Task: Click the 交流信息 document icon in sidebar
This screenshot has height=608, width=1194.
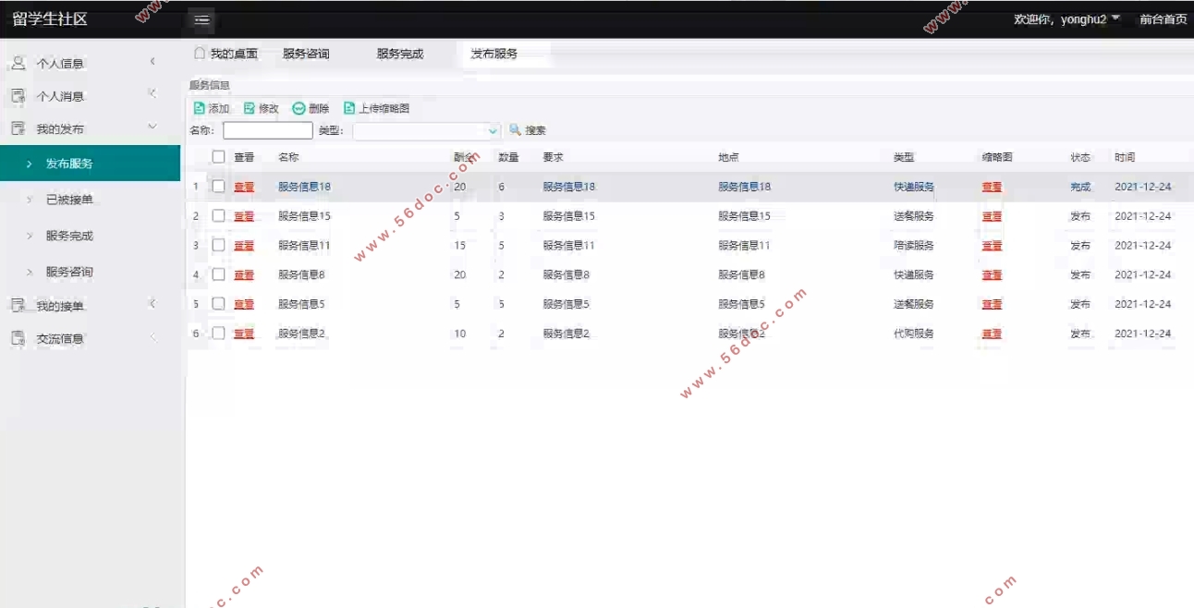Action: coord(18,338)
